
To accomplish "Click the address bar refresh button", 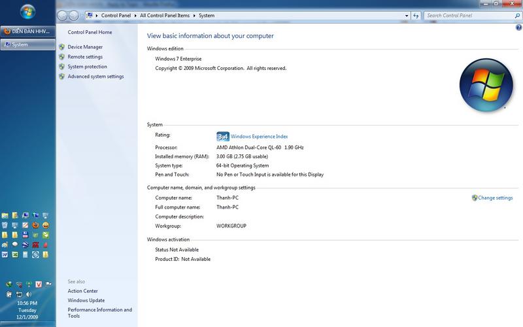I will (415, 15).
